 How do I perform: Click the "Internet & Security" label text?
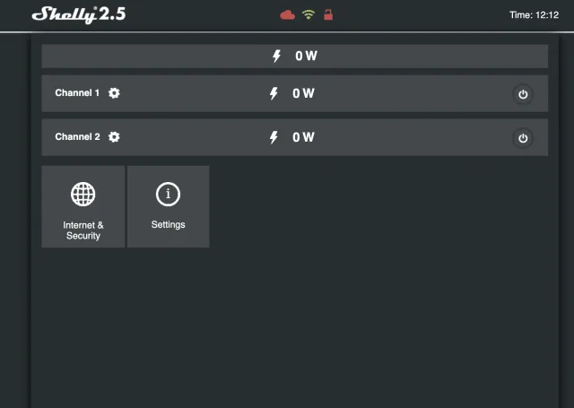click(83, 230)
